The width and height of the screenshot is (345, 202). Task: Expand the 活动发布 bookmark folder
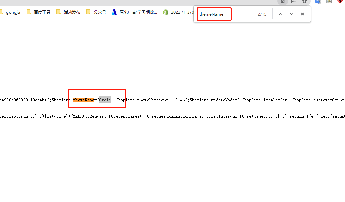point(68,12)
